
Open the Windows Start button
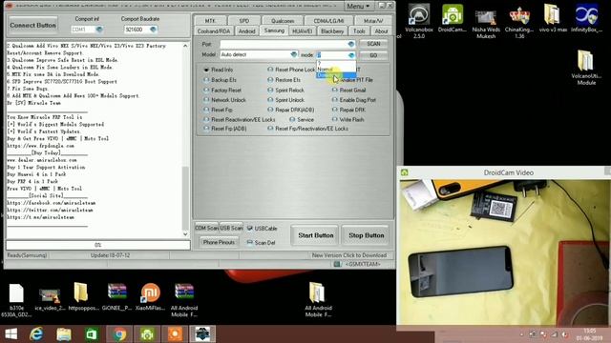click(x=11, y=334)
